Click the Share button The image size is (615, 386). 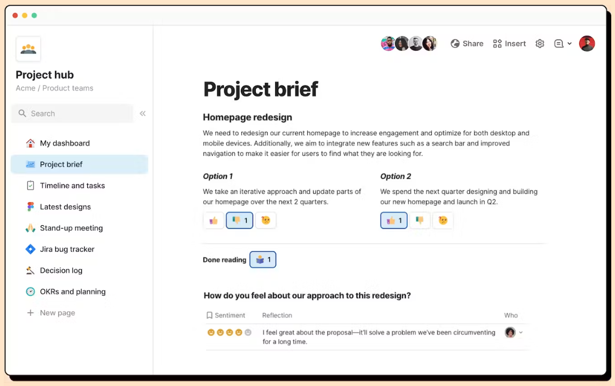(467, 43)
